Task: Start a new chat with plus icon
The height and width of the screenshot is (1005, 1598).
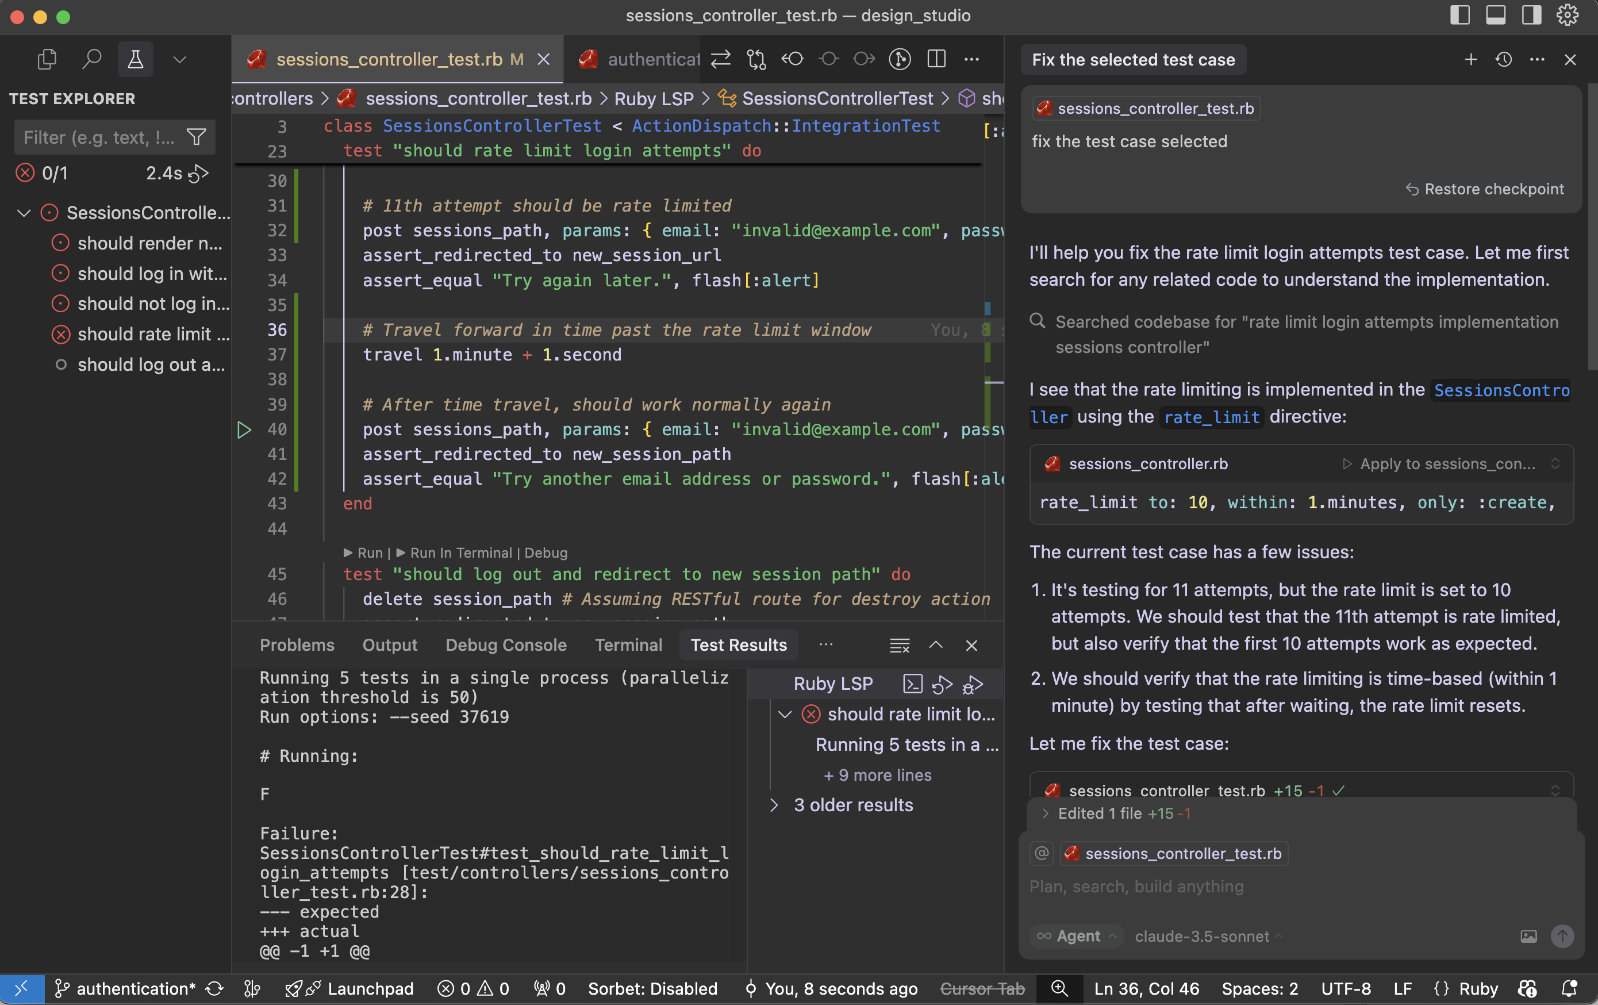Action: (1470, 60)
